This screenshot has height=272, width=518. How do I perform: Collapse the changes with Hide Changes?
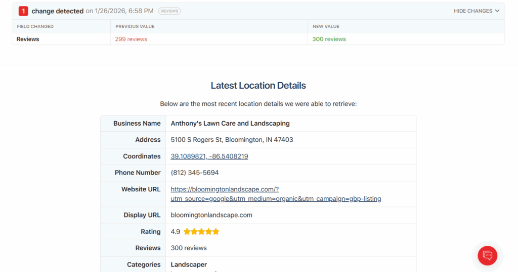(x=476, y=11)
